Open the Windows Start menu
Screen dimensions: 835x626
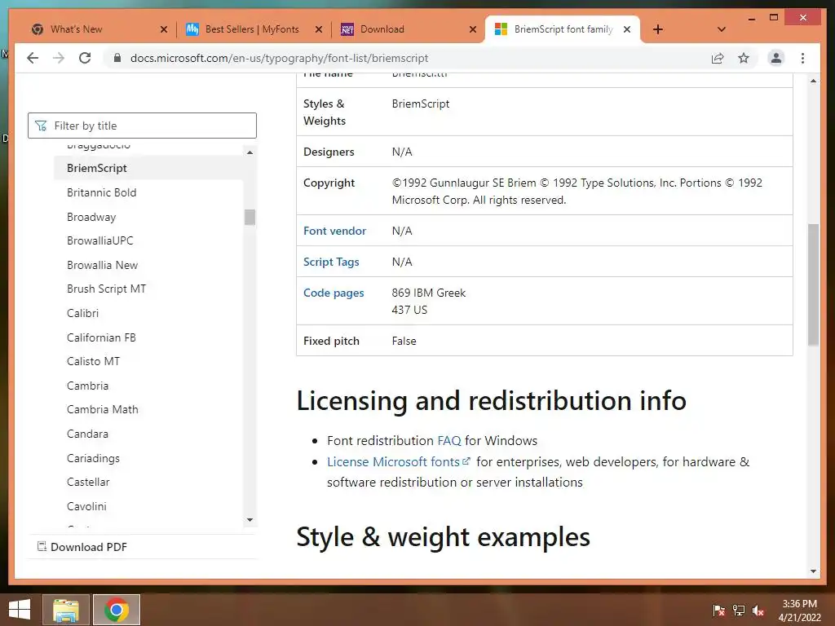[x=20, y=610]
